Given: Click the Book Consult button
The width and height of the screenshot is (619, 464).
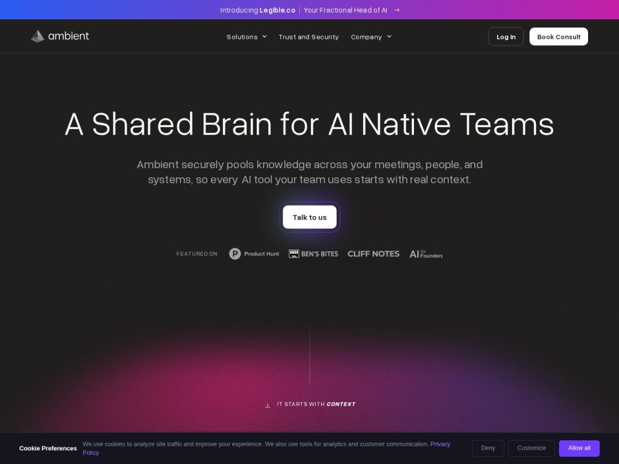Looking at the screenshot, I should pyautogui.click(x=558, y=37).
